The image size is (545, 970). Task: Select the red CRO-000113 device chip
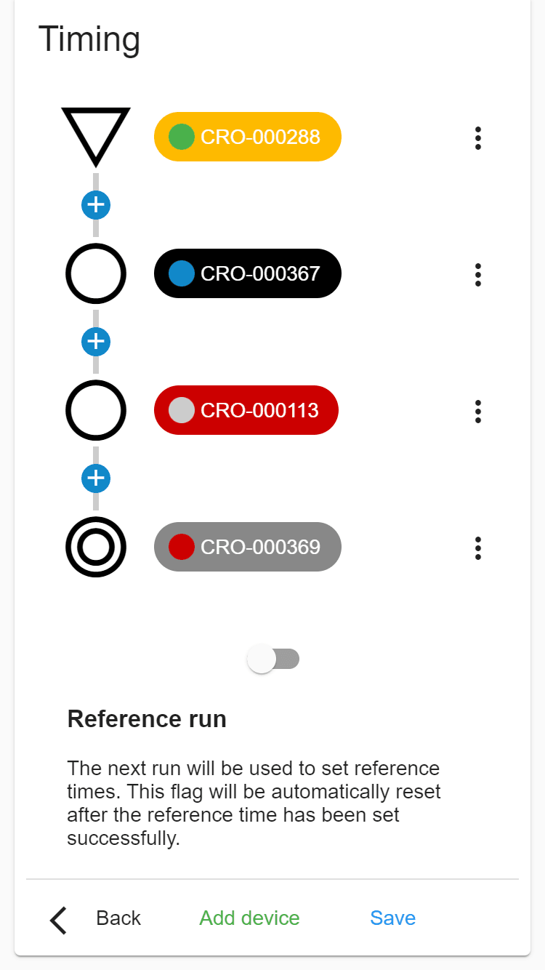246,410
